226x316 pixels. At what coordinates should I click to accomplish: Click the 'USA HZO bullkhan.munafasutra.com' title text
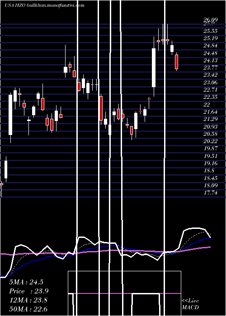[x=44, y=5]
